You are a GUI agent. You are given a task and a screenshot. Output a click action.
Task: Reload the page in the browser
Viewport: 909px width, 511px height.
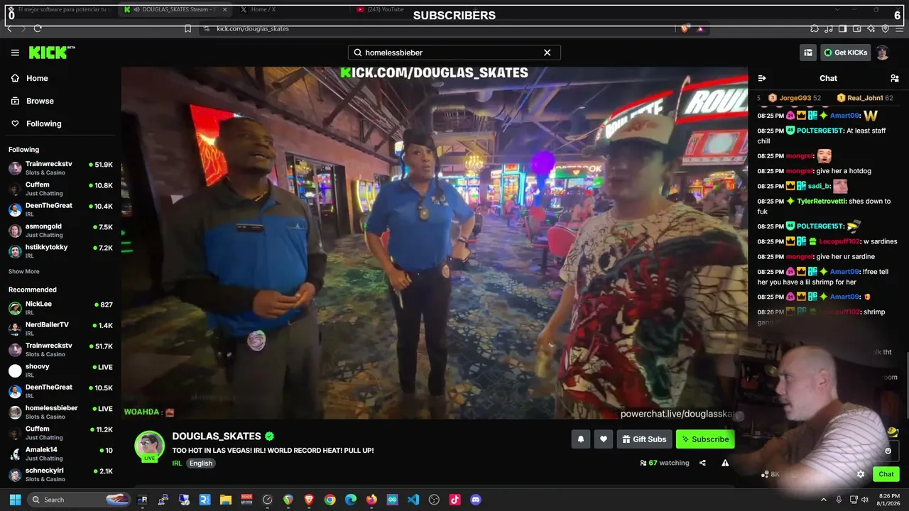(38, 28)
